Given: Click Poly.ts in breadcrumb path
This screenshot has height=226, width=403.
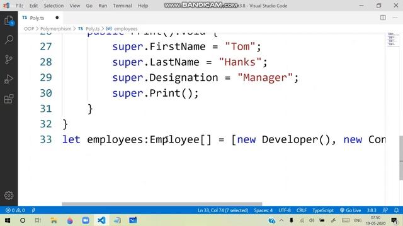Looking at the screenshot, I should pos(93,29).
